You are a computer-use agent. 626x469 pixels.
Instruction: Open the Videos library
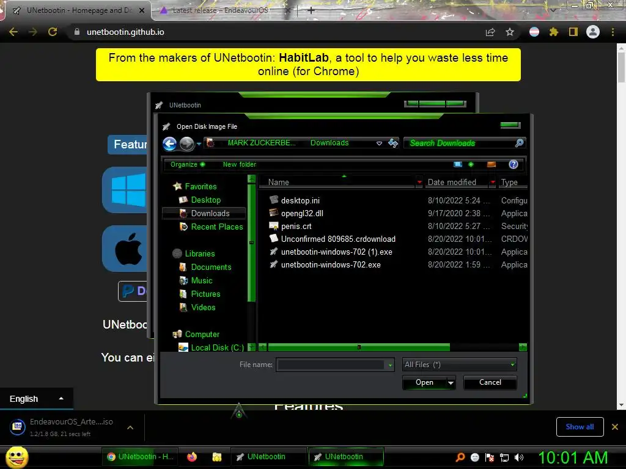pos(203,307)
